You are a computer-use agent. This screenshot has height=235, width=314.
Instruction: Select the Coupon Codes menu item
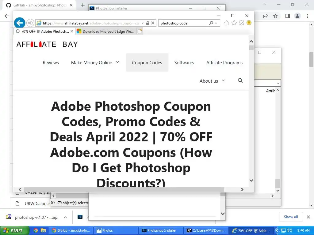coord(147,62)
